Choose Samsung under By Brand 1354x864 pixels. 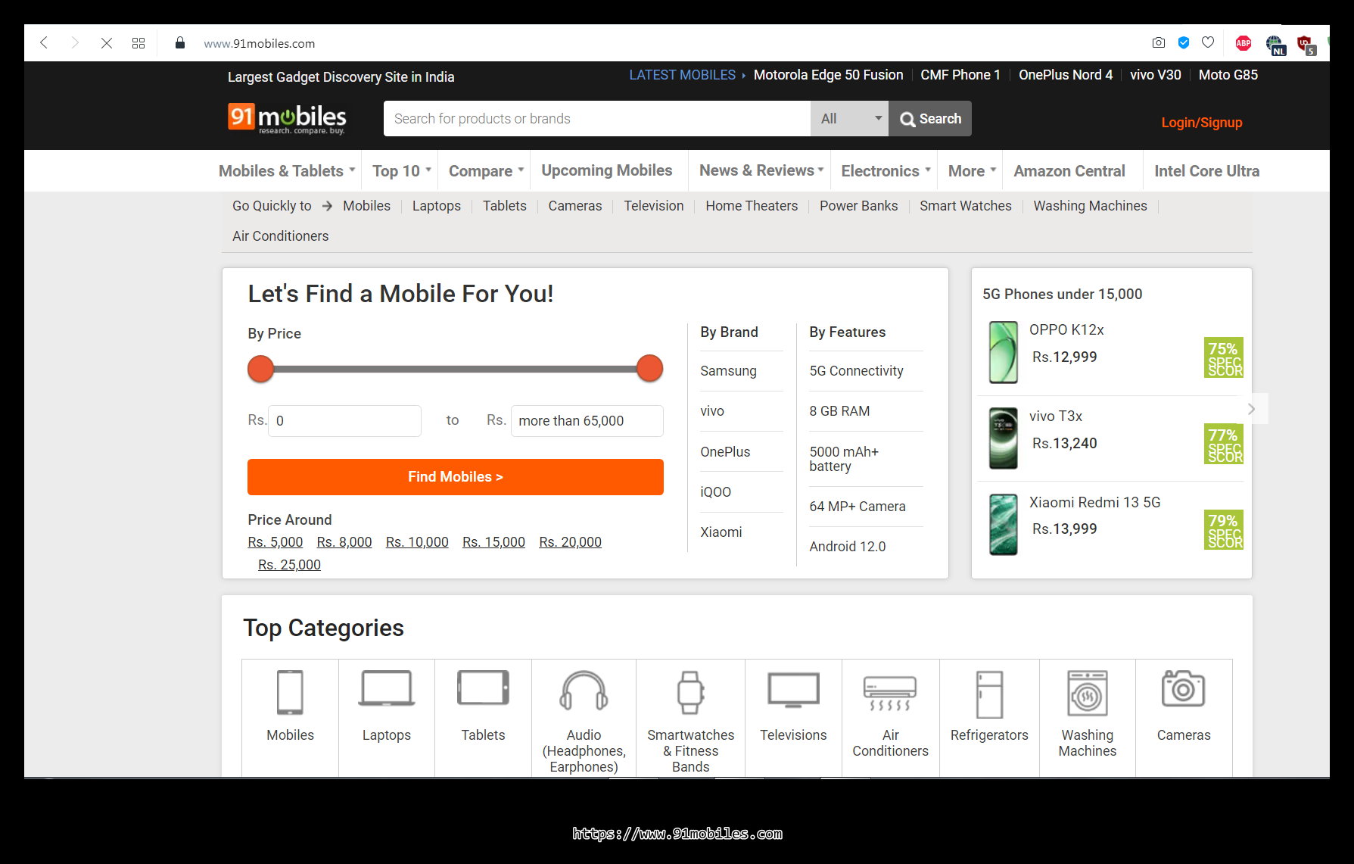(x=728, y=371)
